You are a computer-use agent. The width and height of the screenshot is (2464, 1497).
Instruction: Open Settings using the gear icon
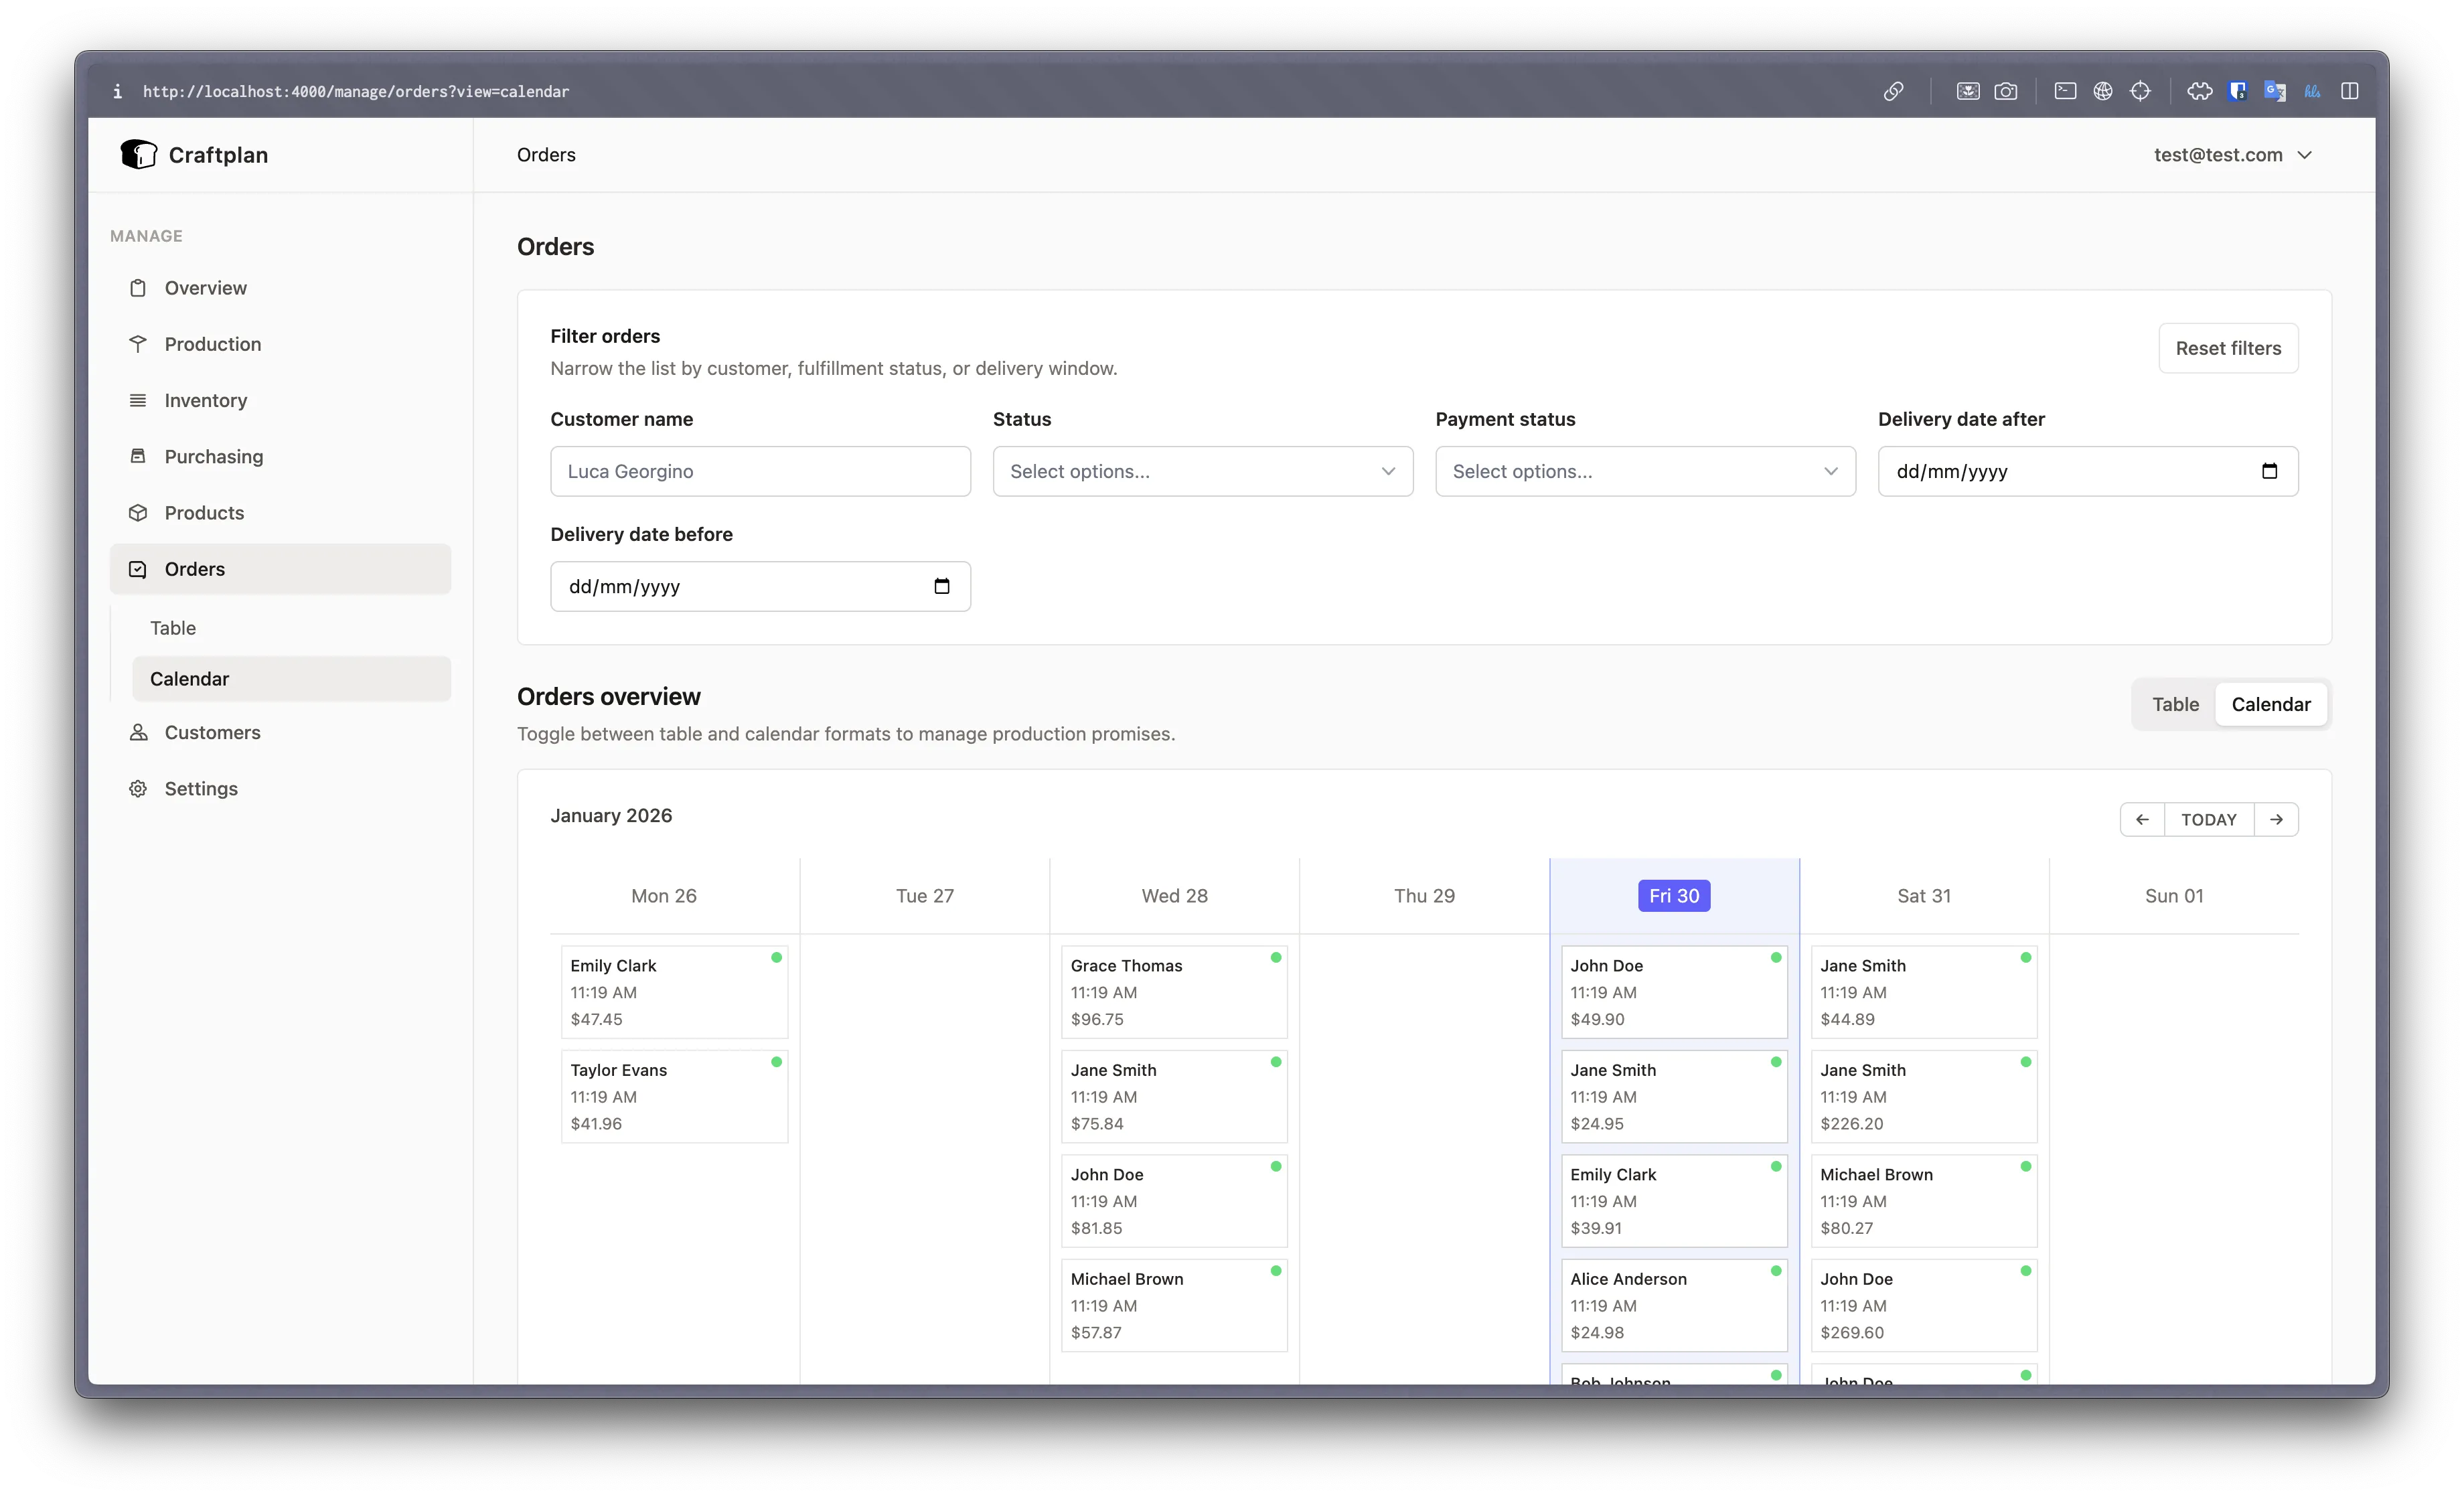[x=139, y=788]
